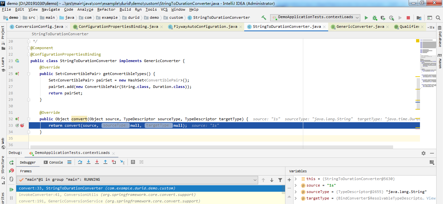Open the File menu
Image resolution: width=443 pixels, height=204 pixels.
coord(6,9)
